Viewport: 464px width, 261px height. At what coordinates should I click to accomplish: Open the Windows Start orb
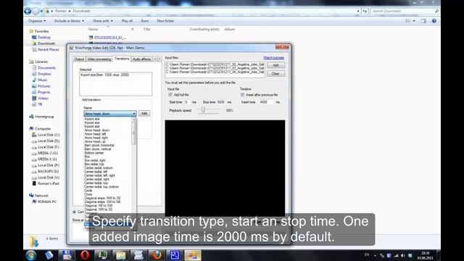pos(30,255)
